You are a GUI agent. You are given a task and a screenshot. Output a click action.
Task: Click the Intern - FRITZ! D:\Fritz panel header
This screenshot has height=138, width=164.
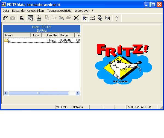pyautogui.click(x=42, y=29)
